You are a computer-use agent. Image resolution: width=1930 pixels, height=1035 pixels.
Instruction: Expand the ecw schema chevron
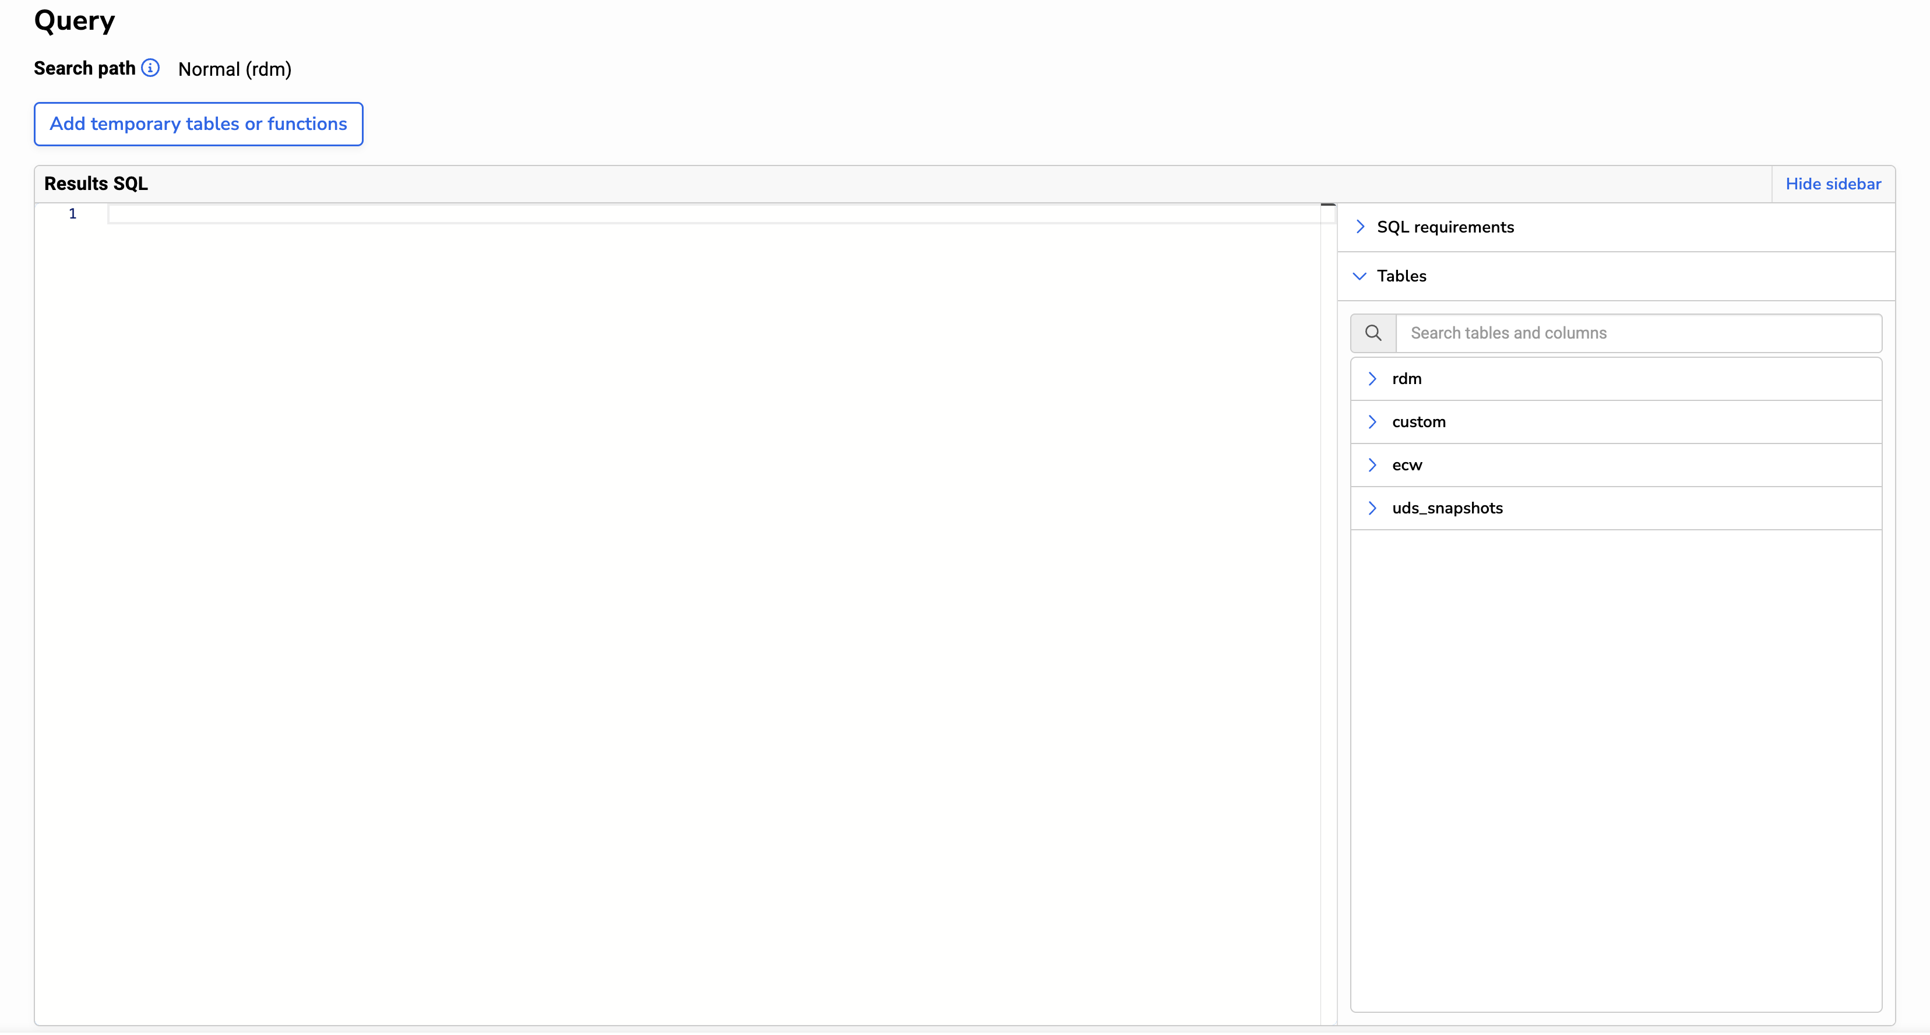click(x=1372, y=466)
